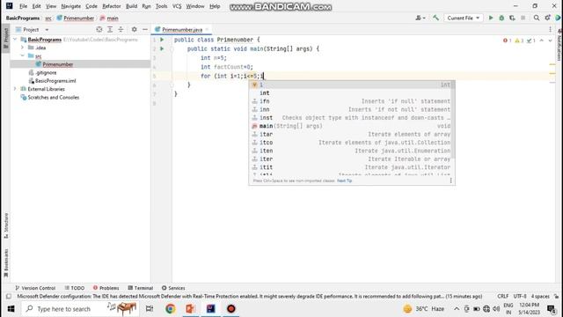Image resolution: width=563 pixels, height=317 pixels.
Task: Click run gutter arrow beside class Primenumber
Action: (x=162, y=40)
